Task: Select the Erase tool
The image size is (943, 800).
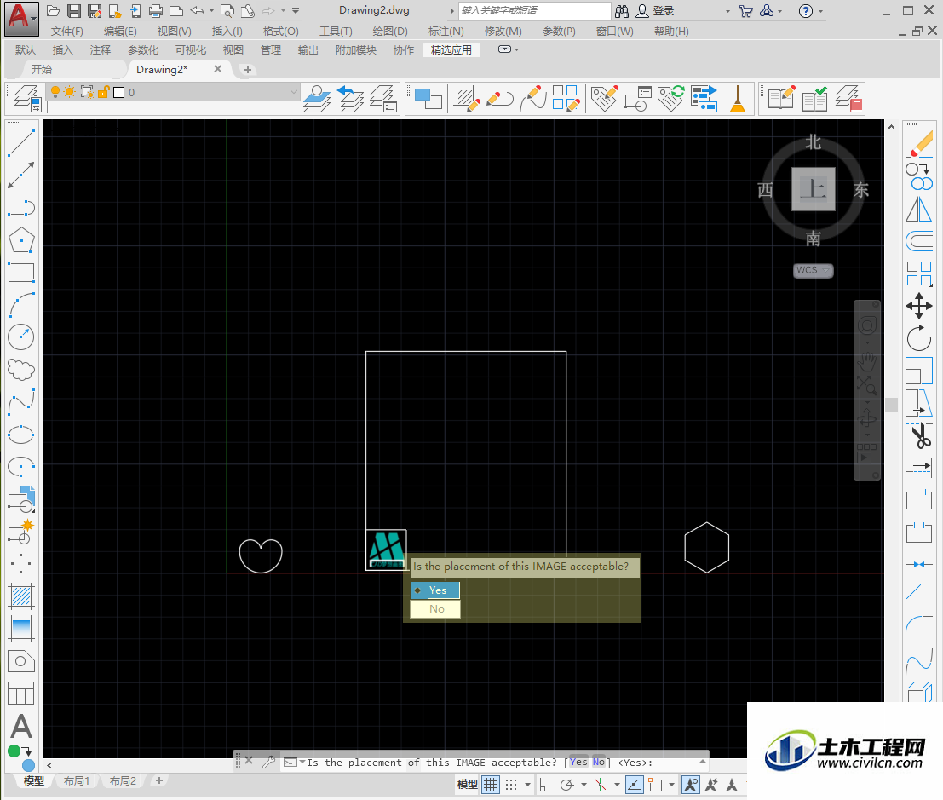Action: point(919,144)
